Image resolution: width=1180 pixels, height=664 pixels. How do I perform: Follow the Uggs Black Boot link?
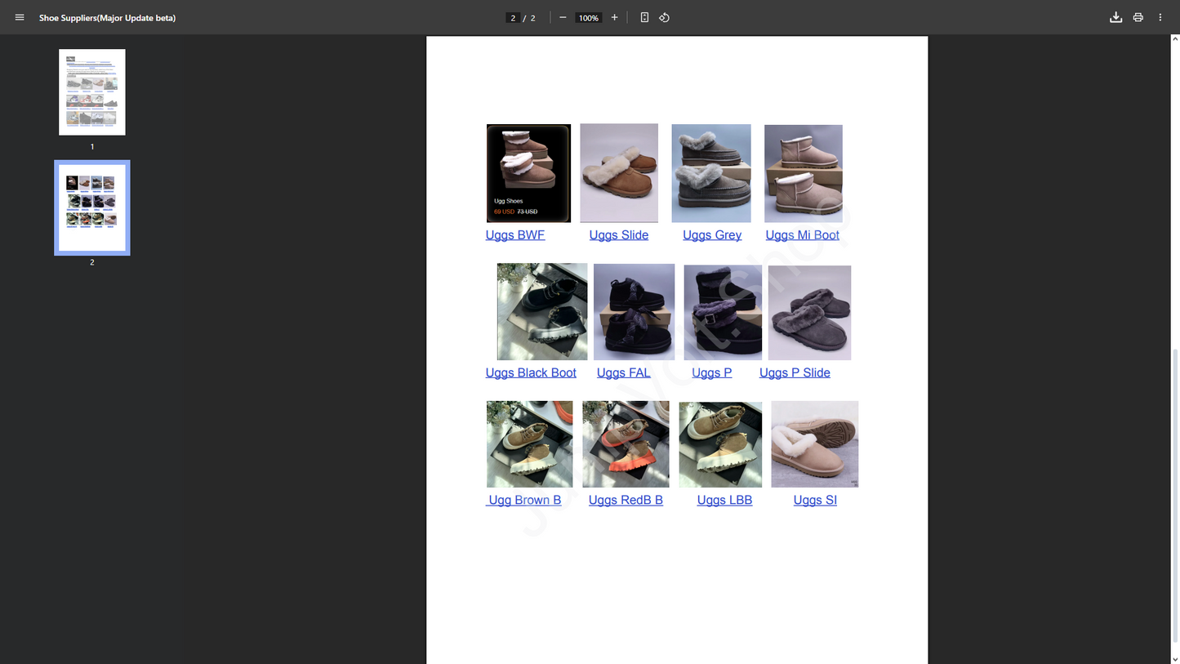[531, 372]
